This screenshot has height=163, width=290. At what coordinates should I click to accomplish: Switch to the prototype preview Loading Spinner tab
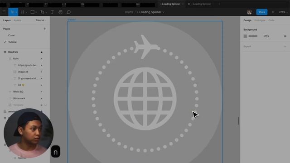click(x=200, y=4)
